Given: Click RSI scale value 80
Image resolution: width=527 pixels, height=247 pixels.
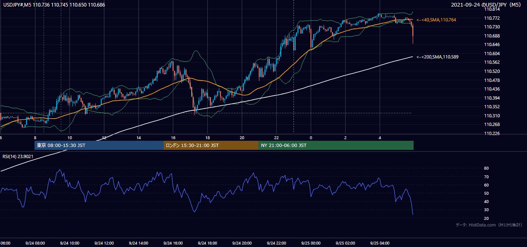Looking at the screenshot, I should click(486, 168).
